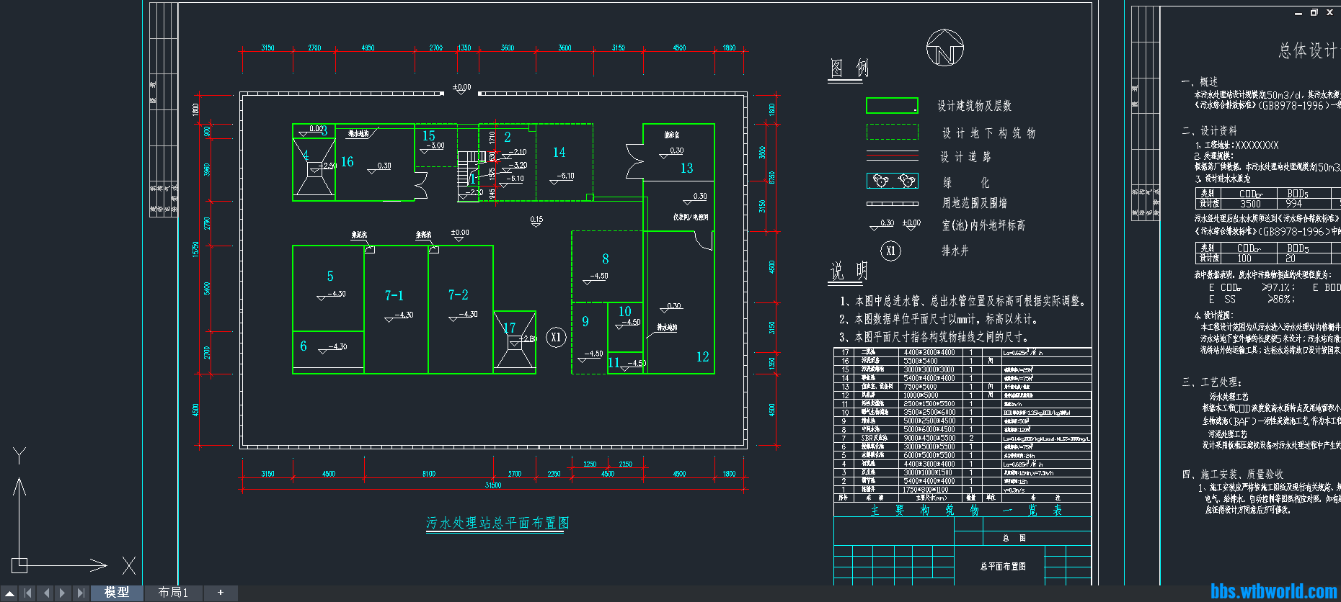Jump to the last layout tab
1341x602 pixels.
[x=81, y=593]
